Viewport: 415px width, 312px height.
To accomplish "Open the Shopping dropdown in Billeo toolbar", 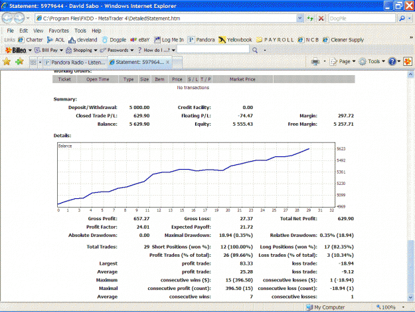I will (x=82, y=50).
